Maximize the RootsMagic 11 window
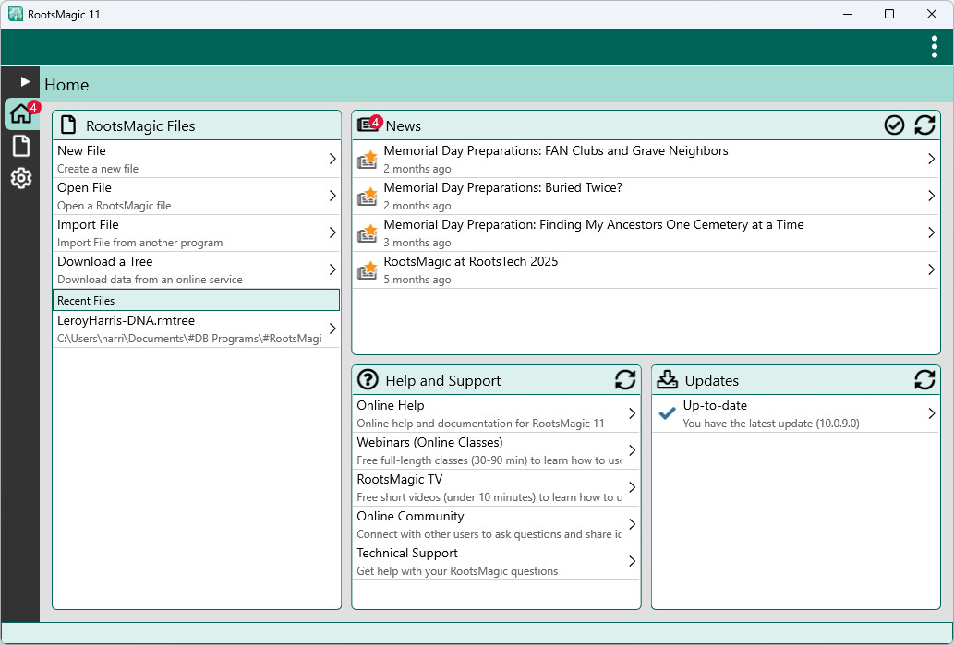 [889, 14]
